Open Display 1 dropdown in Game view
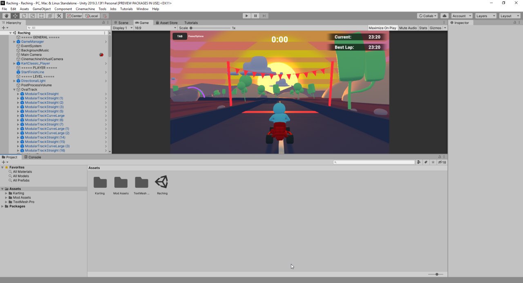523x283 pixels. pyautogui.click(x=123, y=28)
